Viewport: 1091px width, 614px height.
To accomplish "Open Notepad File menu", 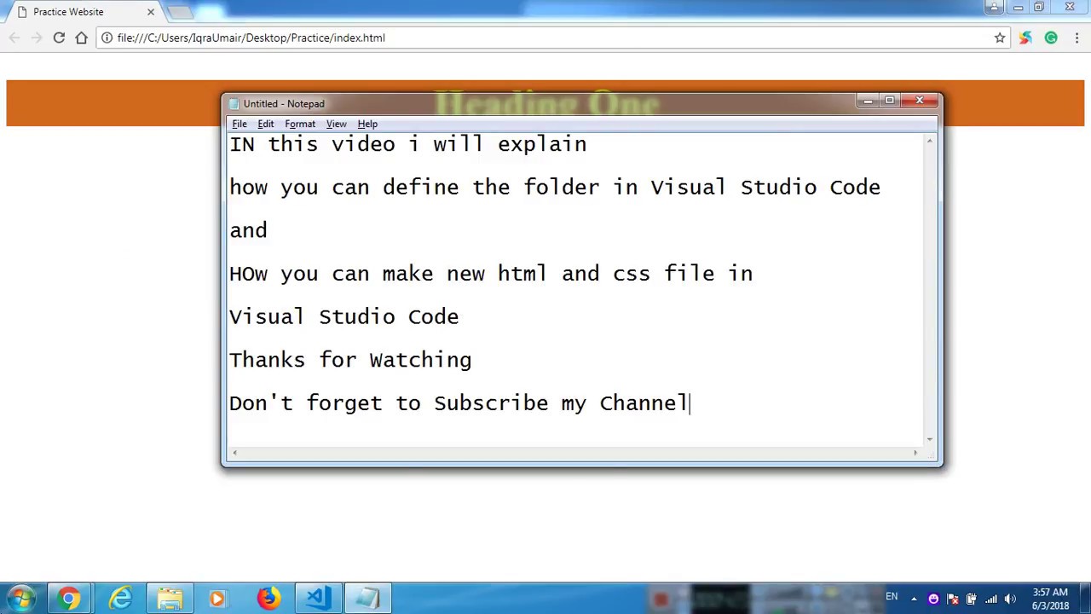I will pyautogui.click(x=240, y=124).
